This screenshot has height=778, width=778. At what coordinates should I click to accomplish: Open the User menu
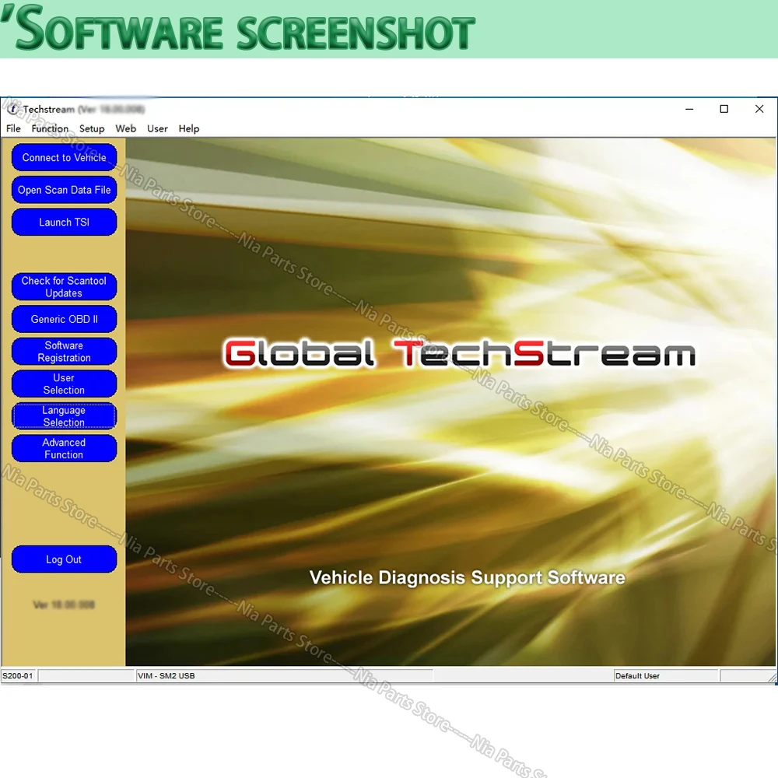157,128
